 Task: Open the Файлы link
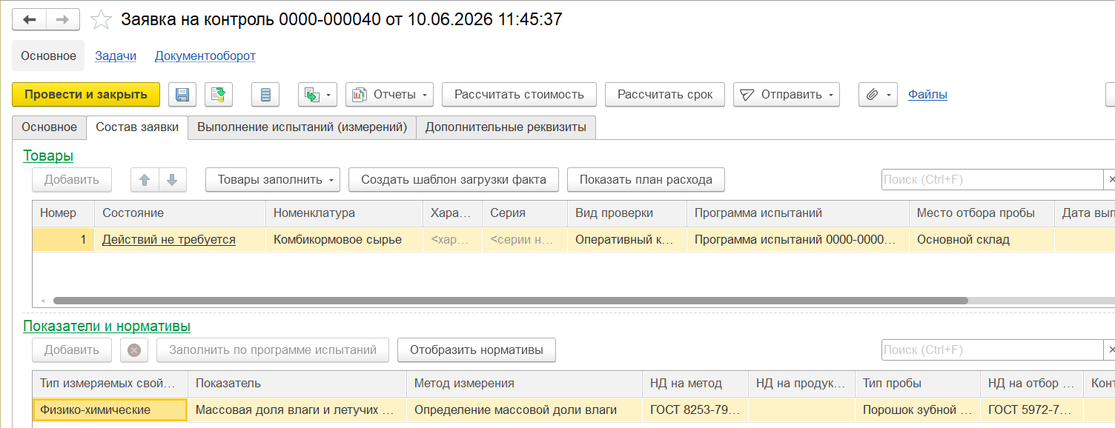pos(927,95)
